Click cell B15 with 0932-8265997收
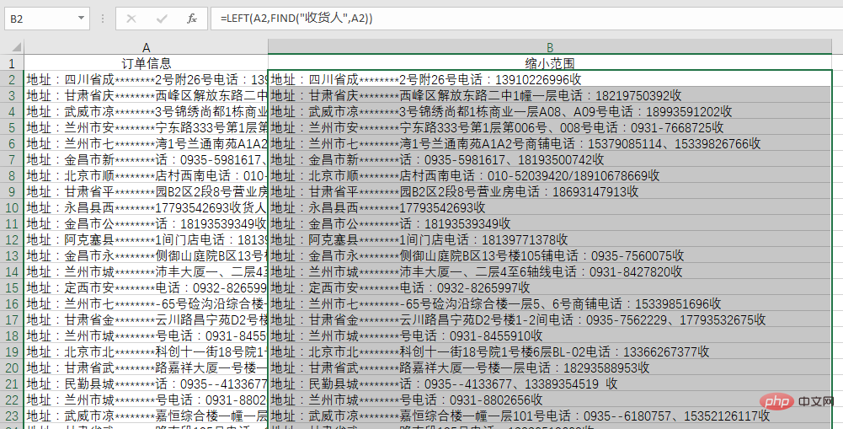 (549, 287)
